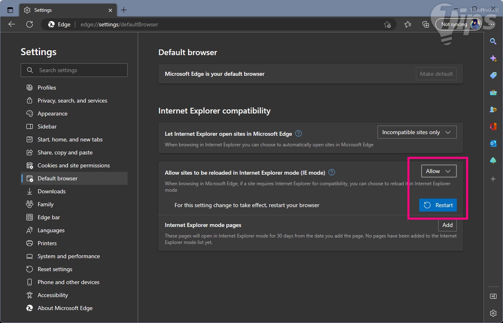
Task: Open the Shopping tag icon in sidebar
Action: [493, 75]
